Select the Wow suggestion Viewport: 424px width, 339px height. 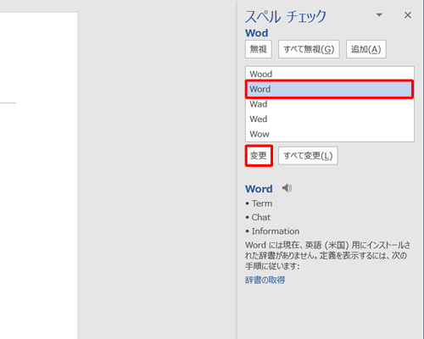coord(330,134)
